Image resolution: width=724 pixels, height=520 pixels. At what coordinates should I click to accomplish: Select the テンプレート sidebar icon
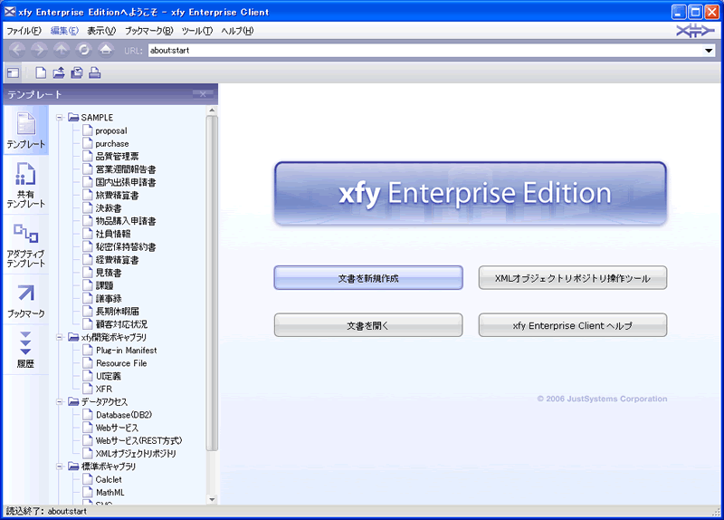coord(26,130)
